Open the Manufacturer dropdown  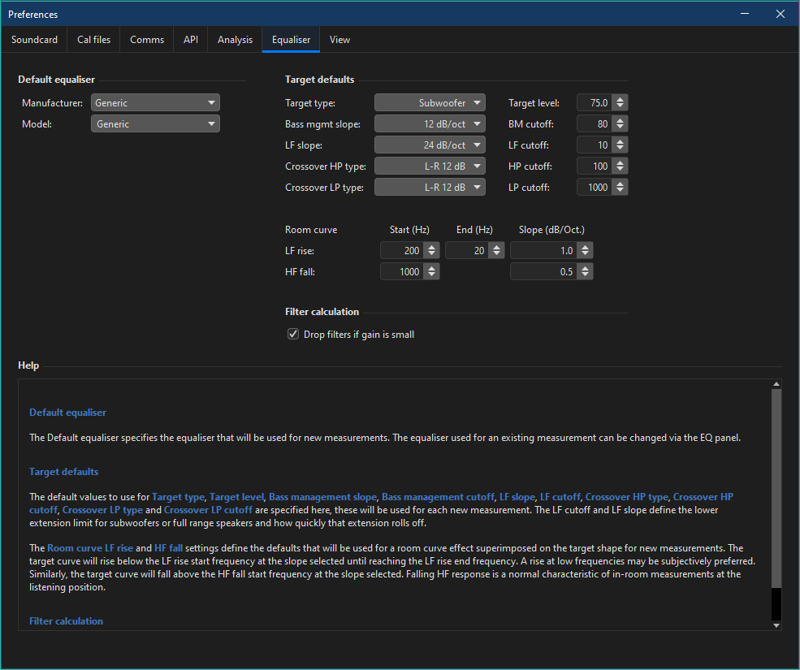click(155, 103)
